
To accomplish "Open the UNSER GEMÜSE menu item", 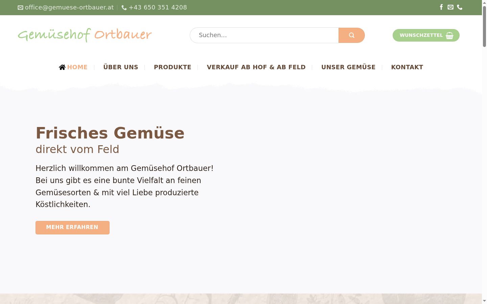I will tap(348, 67).
